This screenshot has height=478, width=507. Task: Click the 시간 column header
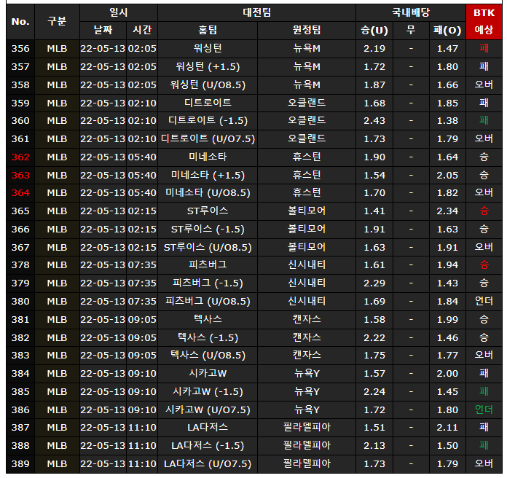(x=142, y=31)
